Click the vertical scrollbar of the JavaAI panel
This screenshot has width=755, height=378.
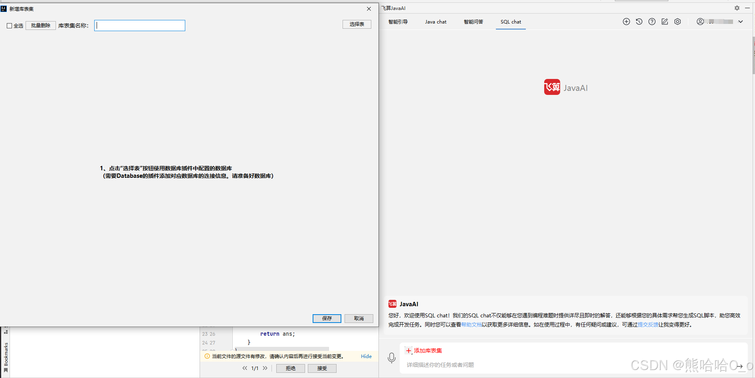(x=753, y=56)
